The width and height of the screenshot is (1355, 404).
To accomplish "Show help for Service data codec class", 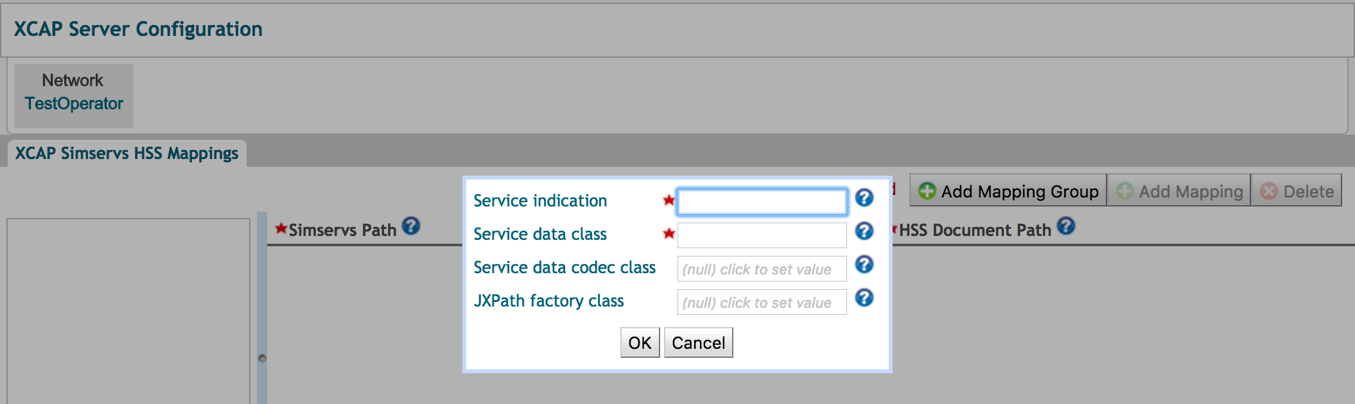I will (x=864, y=264).
